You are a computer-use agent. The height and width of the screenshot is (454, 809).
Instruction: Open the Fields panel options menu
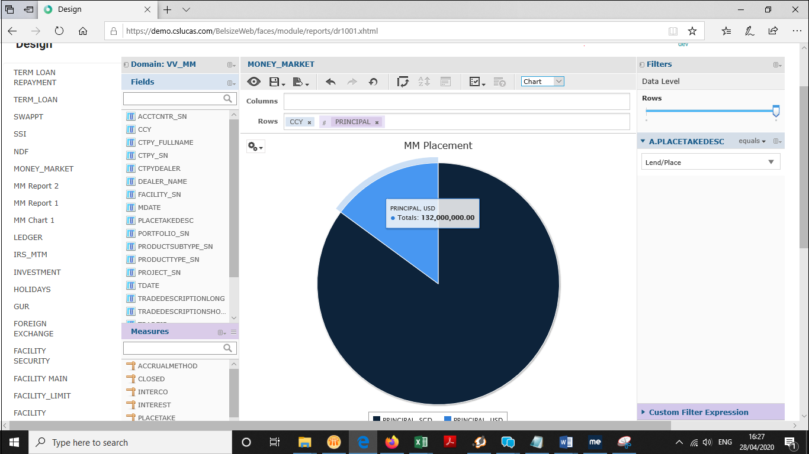[231, 83]
